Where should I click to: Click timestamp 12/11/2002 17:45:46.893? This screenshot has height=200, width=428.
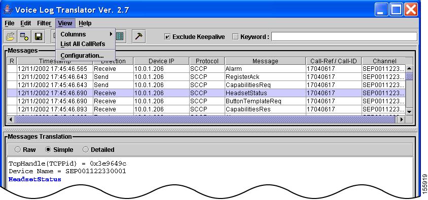tap(52, 109)
